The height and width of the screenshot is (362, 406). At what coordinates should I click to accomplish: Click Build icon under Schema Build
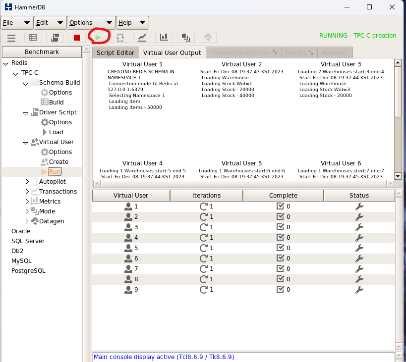(x=45, y=103)
